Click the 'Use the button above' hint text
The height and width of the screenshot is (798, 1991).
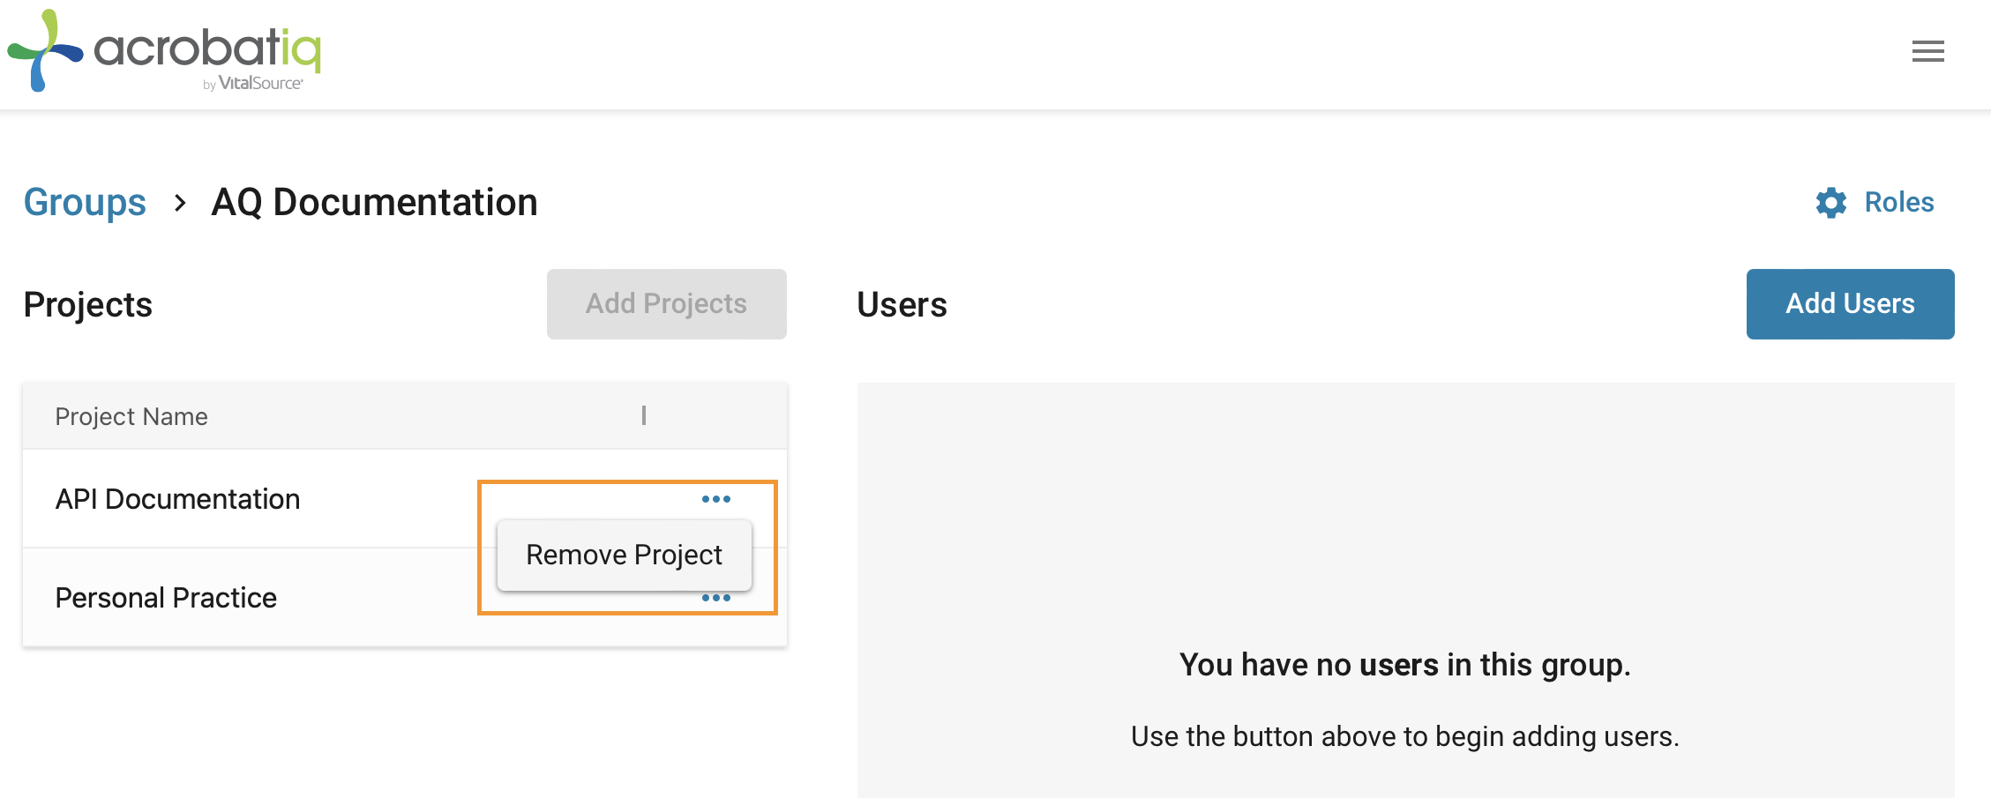tap(1404, 736)
